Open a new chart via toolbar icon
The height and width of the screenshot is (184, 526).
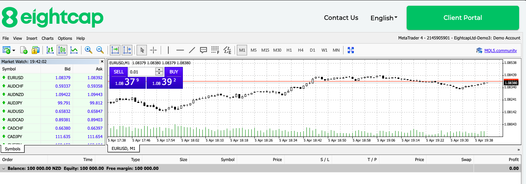[x=7, y=50]
